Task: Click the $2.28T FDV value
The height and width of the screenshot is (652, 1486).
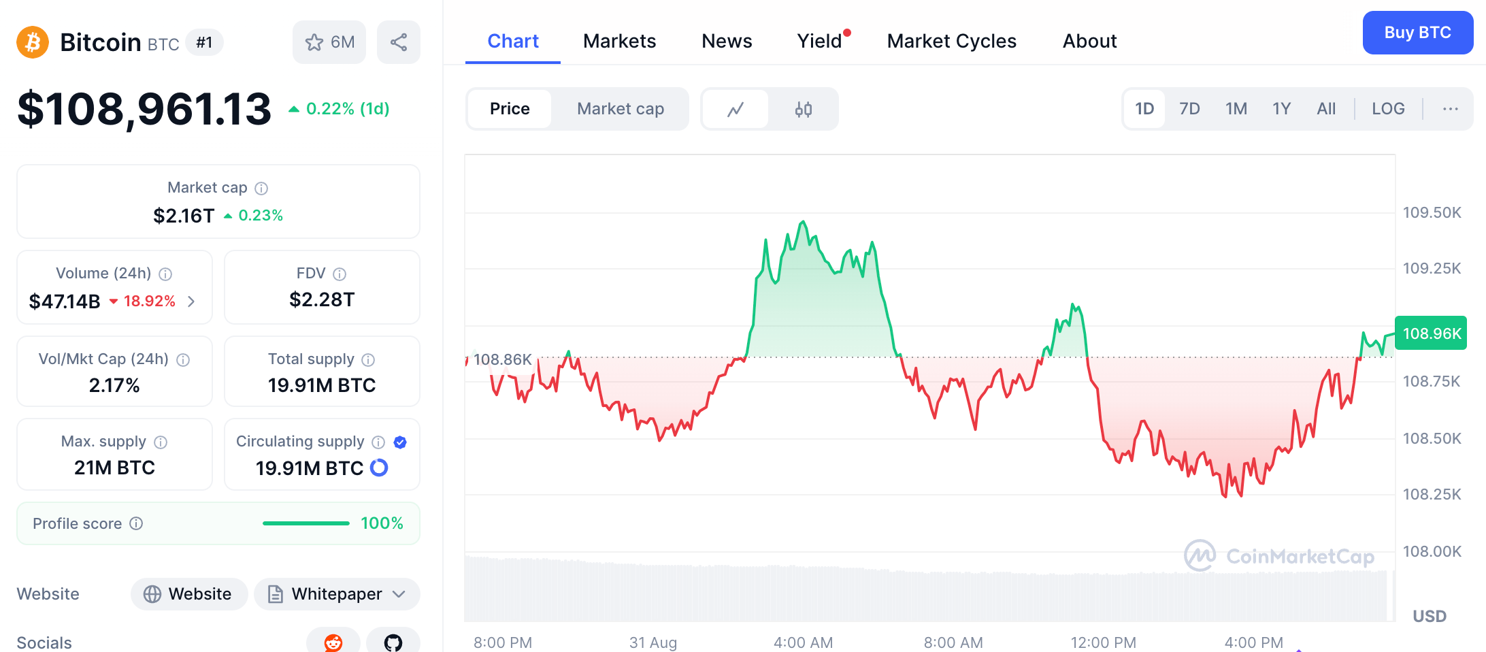Action: click(x=322, y=299)
